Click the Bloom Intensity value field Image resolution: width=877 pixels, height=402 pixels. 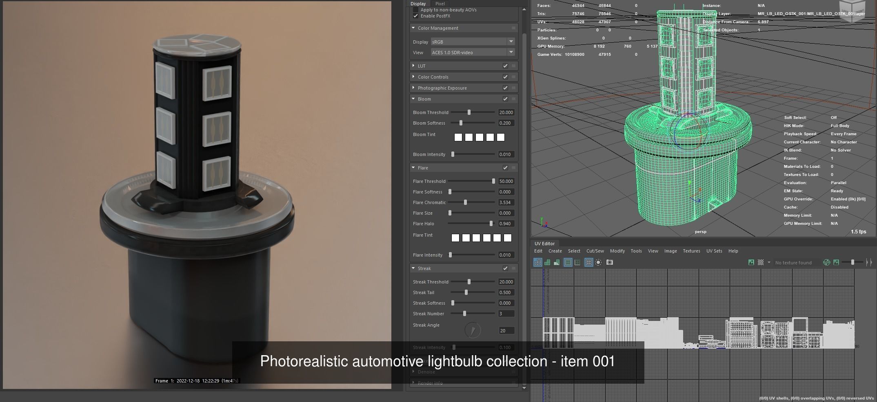506,154
